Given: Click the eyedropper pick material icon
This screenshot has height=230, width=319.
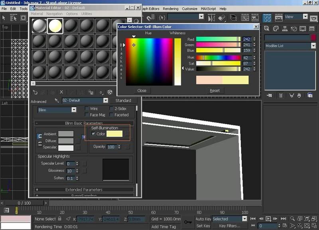Looking at the screenshot, I should (x=57, y=101).
